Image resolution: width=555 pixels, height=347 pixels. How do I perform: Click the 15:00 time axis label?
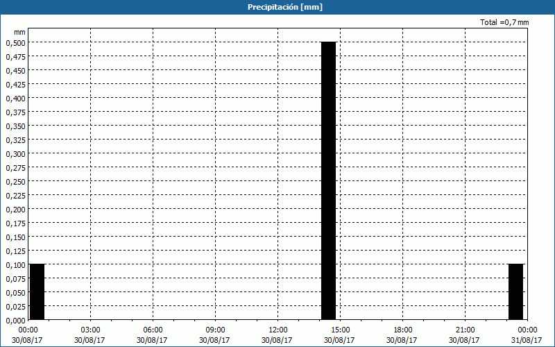(x=340, y=330)
